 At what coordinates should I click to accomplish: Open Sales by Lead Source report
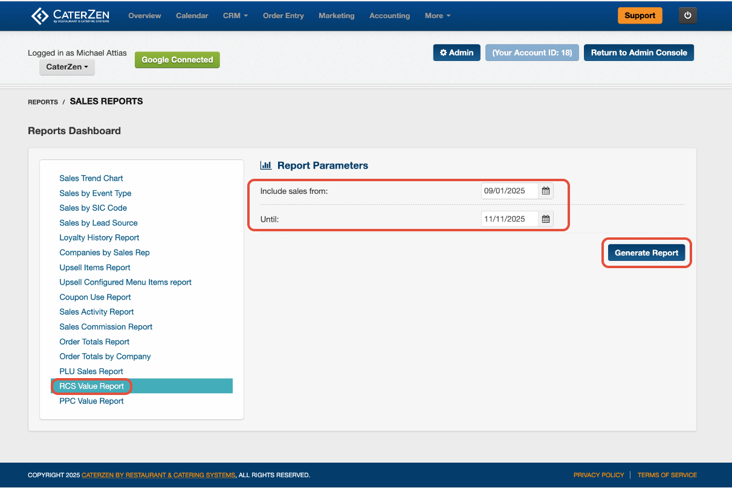tap(99, 223)
